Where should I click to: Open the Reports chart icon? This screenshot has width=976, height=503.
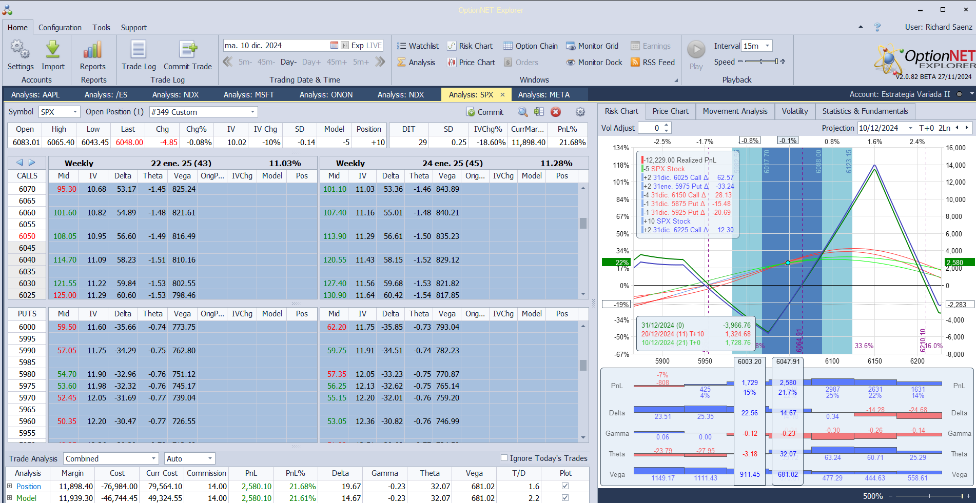pos(92,50)
